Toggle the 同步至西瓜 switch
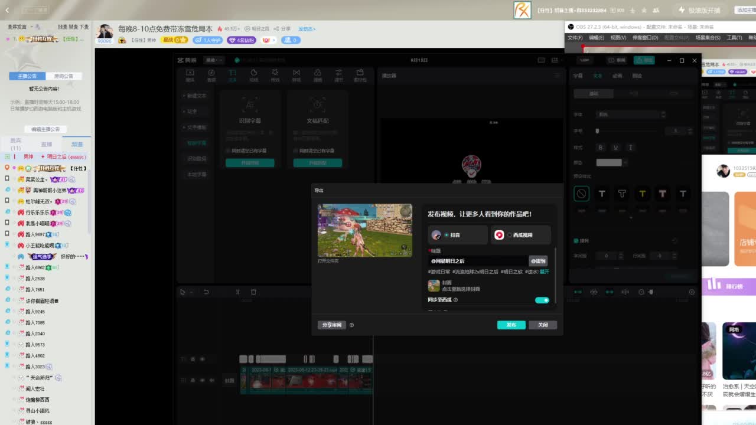Viewport: 756px width, 425px height. [x=542, y=300]
